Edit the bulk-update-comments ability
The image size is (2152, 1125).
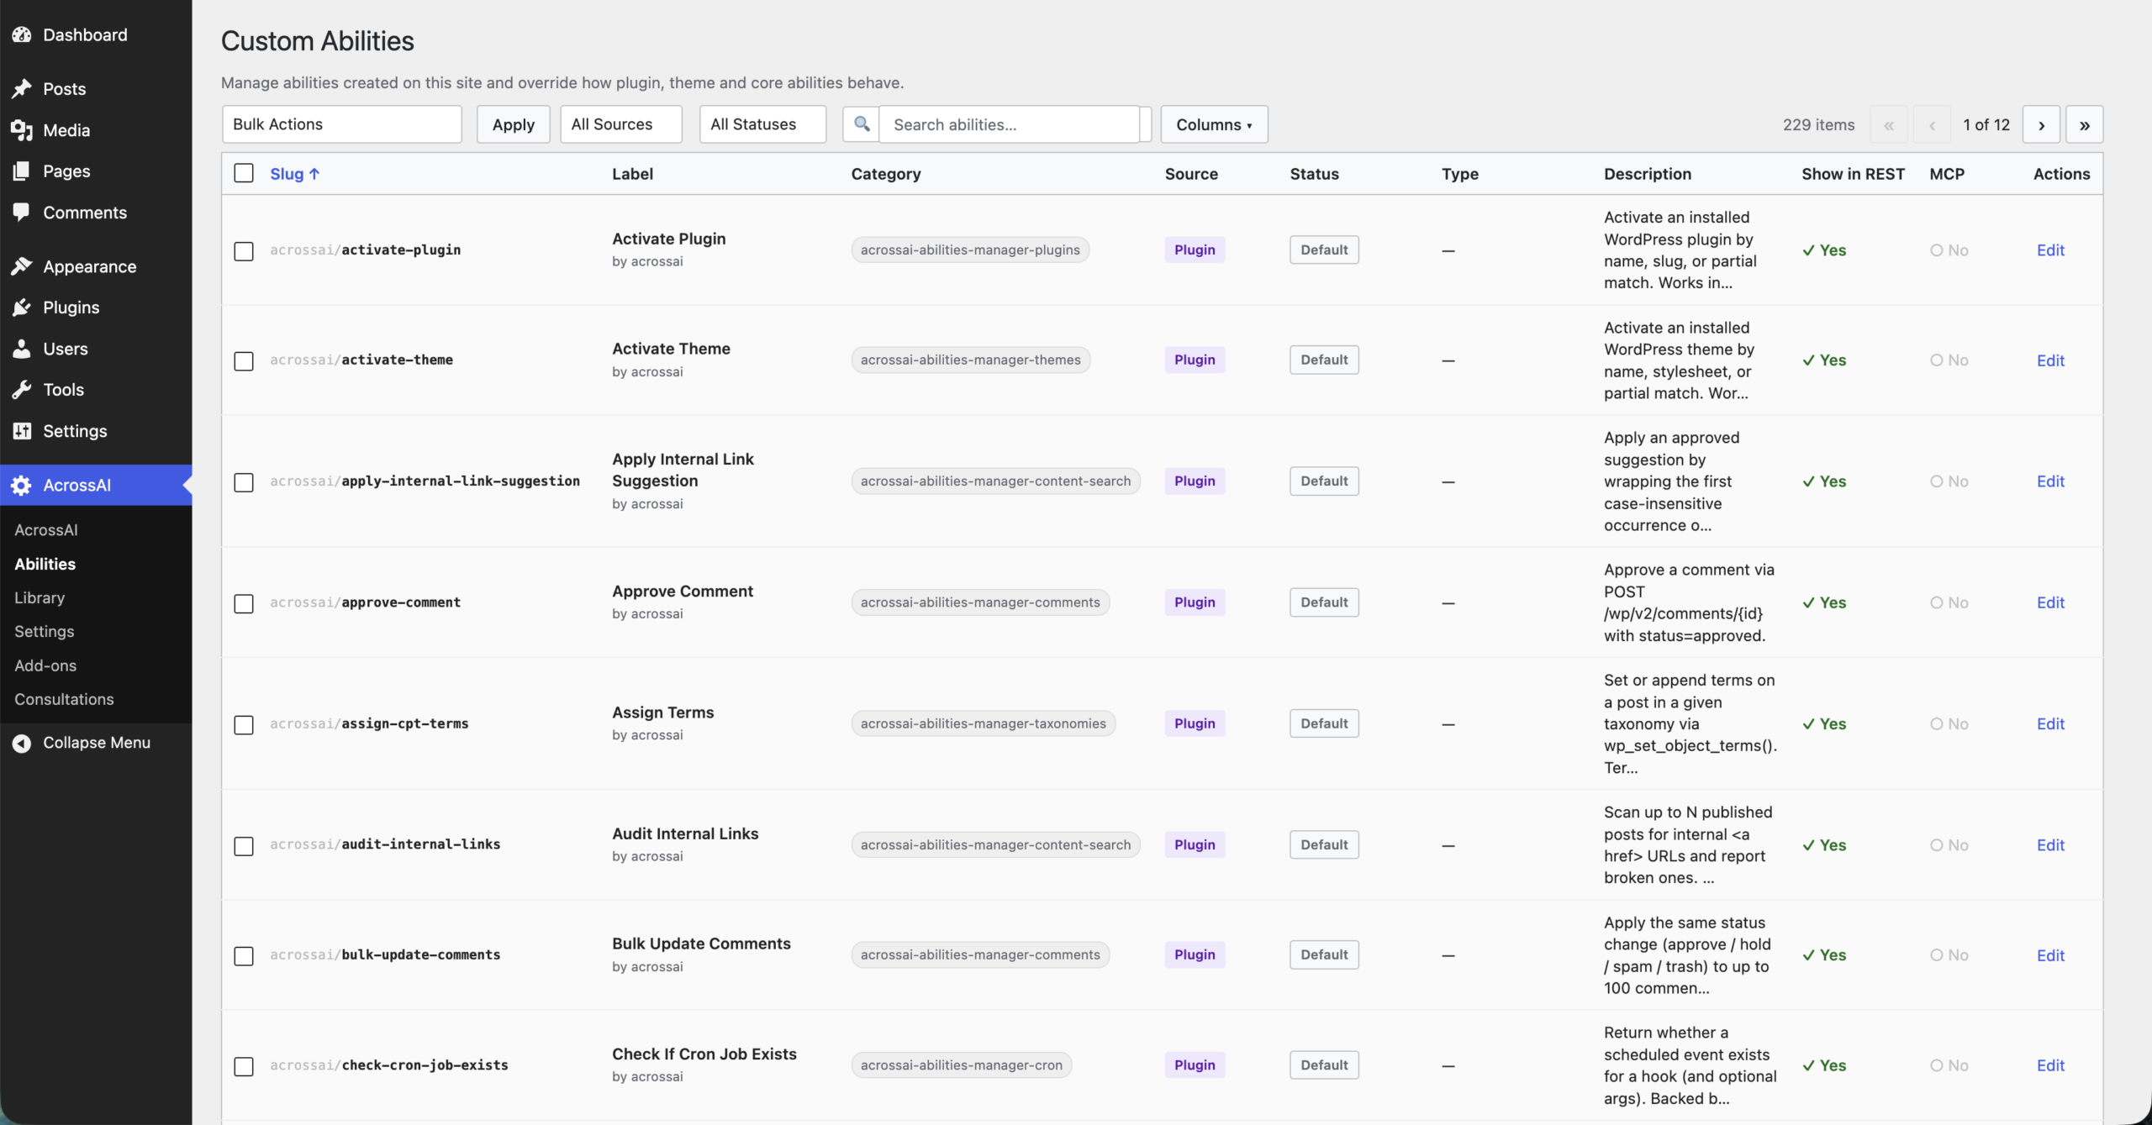coord(2050,955)
